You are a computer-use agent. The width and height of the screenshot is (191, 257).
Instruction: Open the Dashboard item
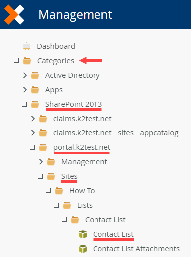[x=56, y=46]
